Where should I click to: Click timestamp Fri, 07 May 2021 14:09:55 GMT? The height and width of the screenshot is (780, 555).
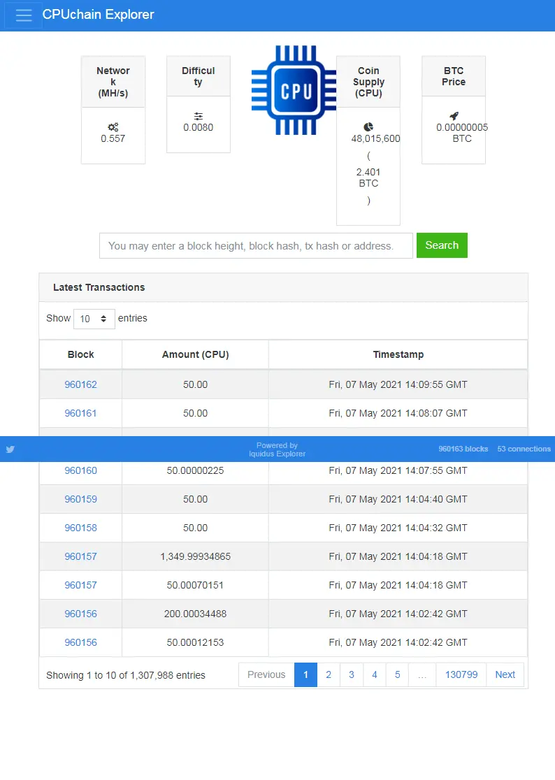[x=398, y=384]
